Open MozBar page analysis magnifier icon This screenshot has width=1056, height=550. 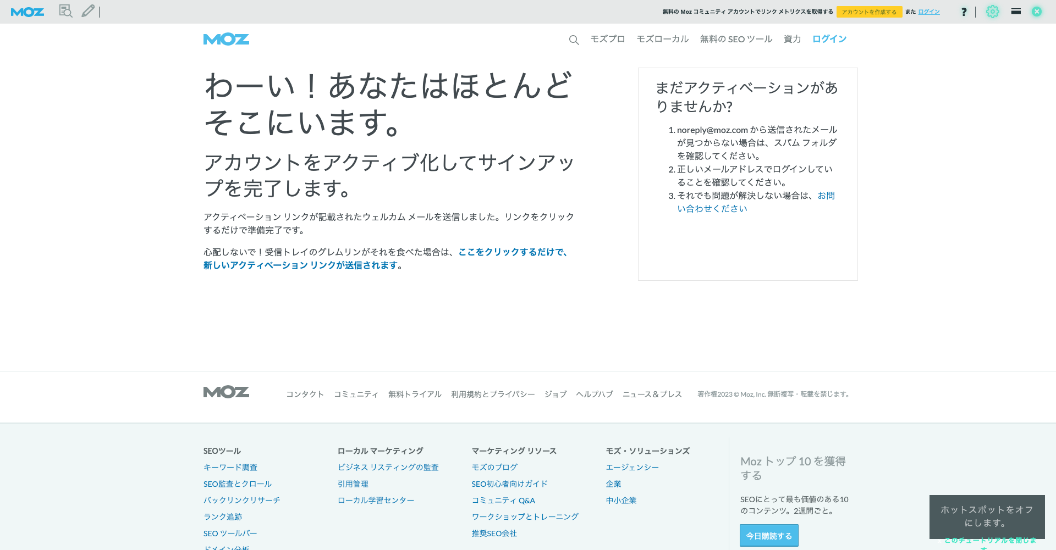pyautogui.click(x=66, y=11)
